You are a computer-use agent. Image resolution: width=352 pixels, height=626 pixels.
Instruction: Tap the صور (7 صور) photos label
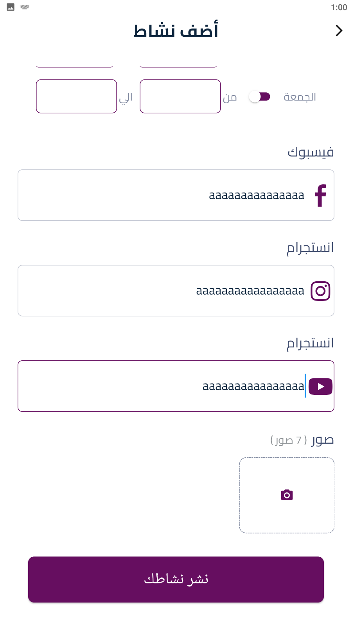[302, 440]
